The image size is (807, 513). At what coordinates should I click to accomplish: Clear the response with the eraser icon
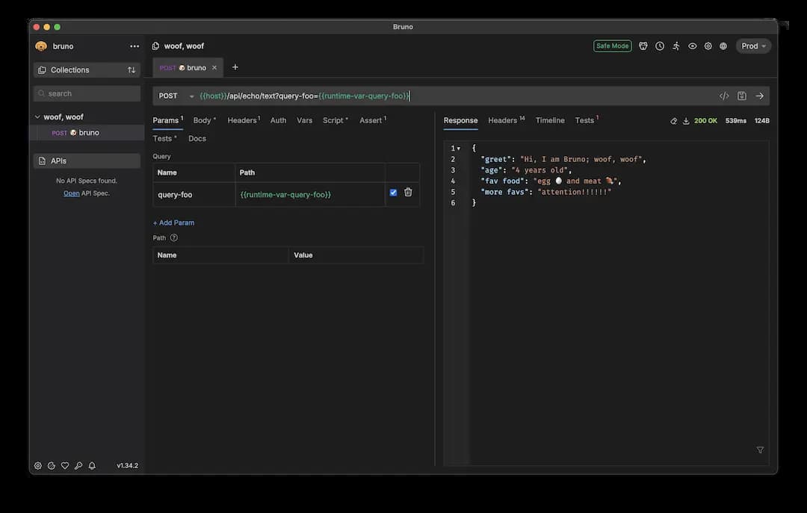[673, 121]
